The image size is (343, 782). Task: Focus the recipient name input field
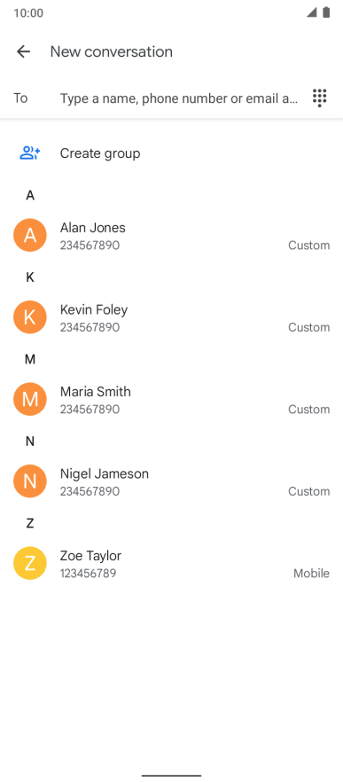click(179, 98)
